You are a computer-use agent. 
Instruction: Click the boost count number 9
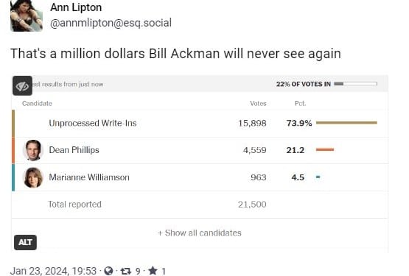click(x=138, y=272)
